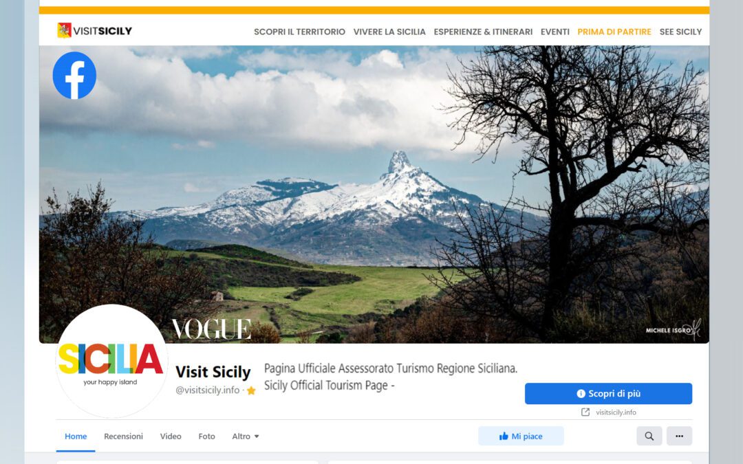Click the yellow star badge near @visitsicily.info
Viewport: 743px width, 464px height.
pos(251,390)
